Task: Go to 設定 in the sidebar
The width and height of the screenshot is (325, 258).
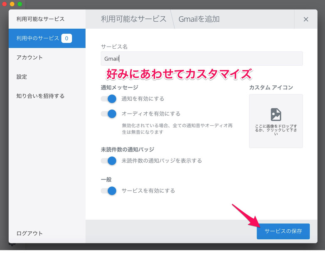Action: click(22, 77)
